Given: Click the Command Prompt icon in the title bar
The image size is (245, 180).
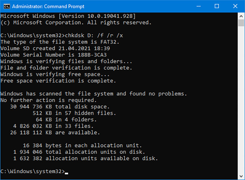Looking at the screenshot, I should (7, 6).
